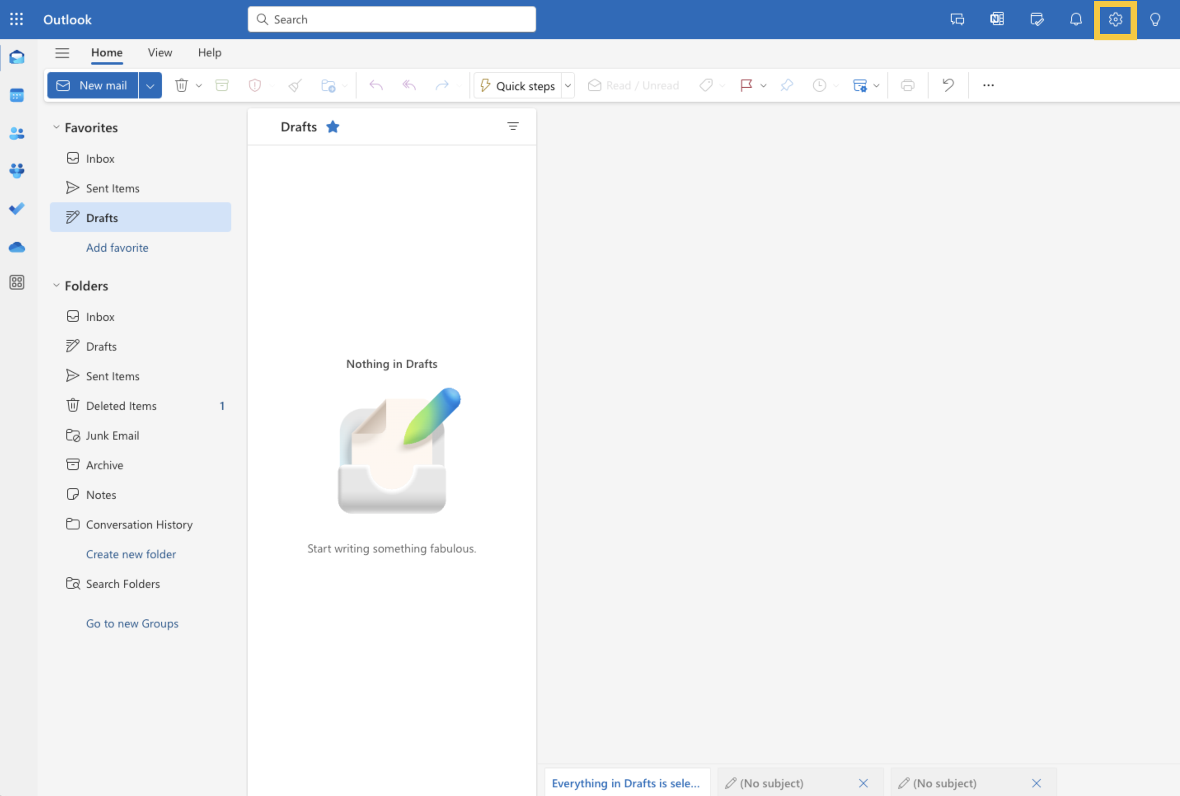Click the Move to folder icon

(x=328, y=84)
